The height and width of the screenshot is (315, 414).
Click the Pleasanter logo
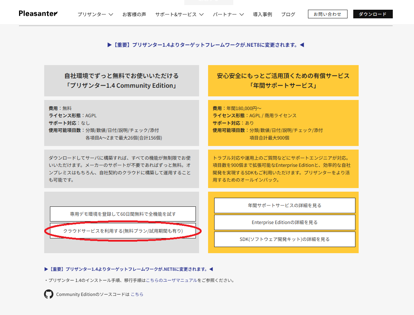pos(38,13)
